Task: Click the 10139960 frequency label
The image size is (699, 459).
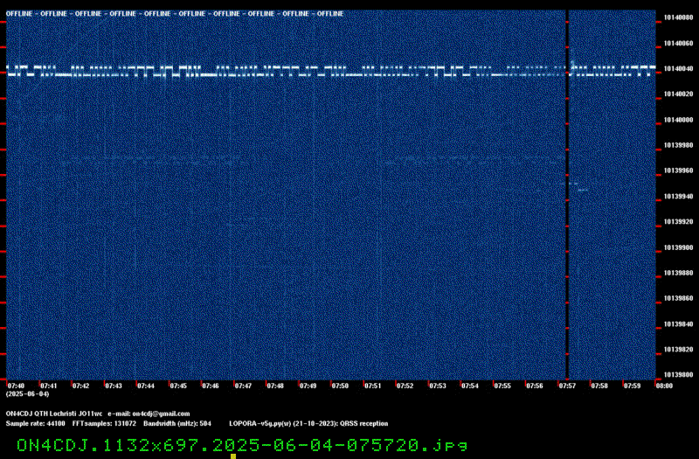Action: [x=679, y=170]
